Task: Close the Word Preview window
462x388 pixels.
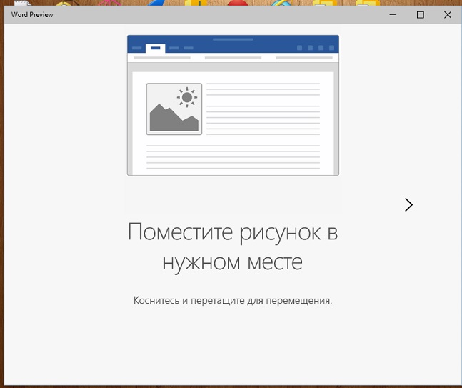Action: pyautogui.click(x=448, y=15)
